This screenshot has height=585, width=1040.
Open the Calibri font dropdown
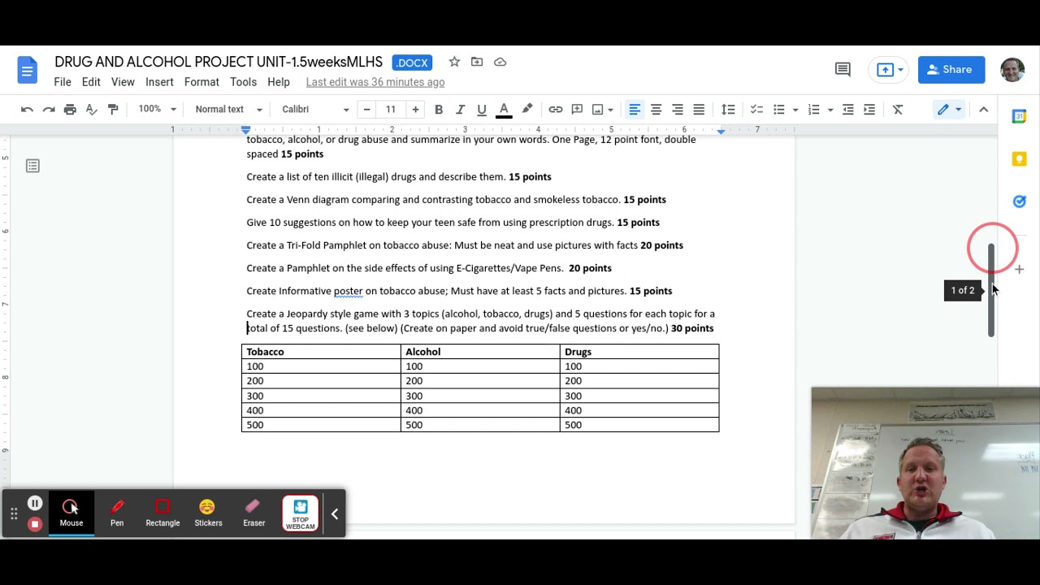[315, 110]
